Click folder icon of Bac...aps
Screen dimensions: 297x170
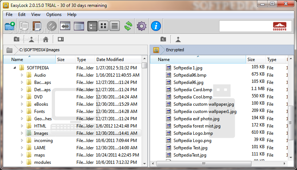[x=29, y=82]
